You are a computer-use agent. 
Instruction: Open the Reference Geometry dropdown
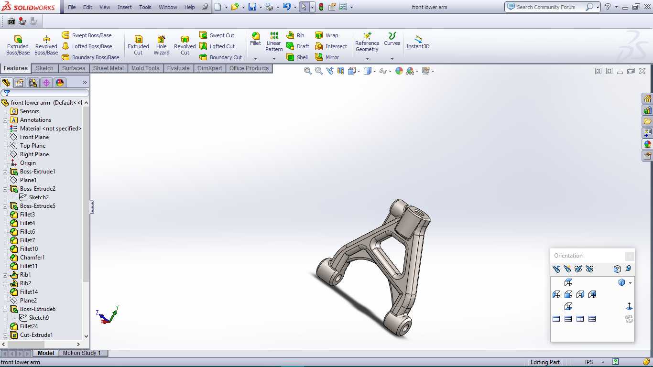367,59
